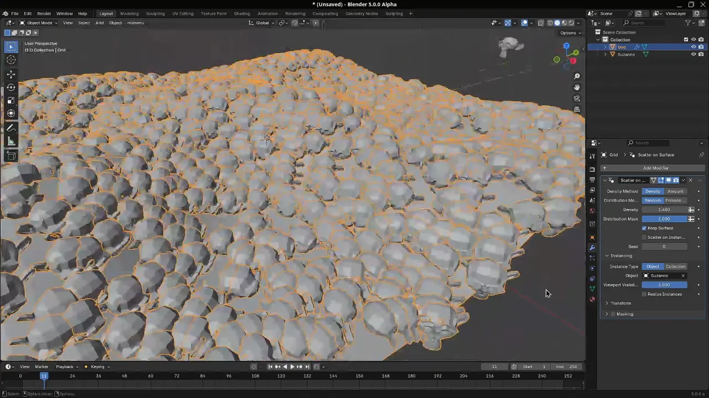The image size is (709, 398).
Task: Hide the Grid object with its eye icon
Action: tap(693, 47)
